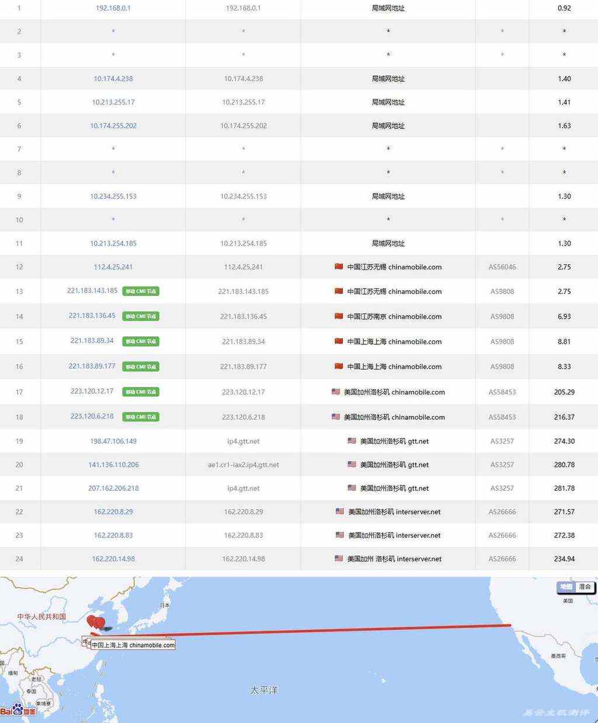Click AS56046 in hop 12 row

pyautogui.click(x=502, y=267)
